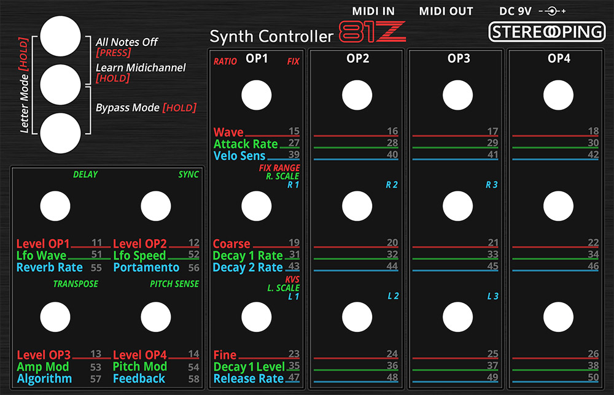The width and height of the screenshot is (614, 395).
Task: Click the OP2 column header
Action: 357,59
